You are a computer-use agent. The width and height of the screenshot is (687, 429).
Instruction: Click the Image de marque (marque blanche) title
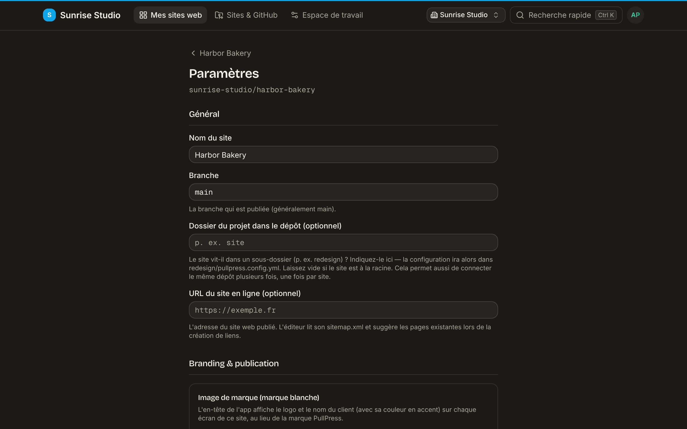pyautogui.click(x=258, y=398)
